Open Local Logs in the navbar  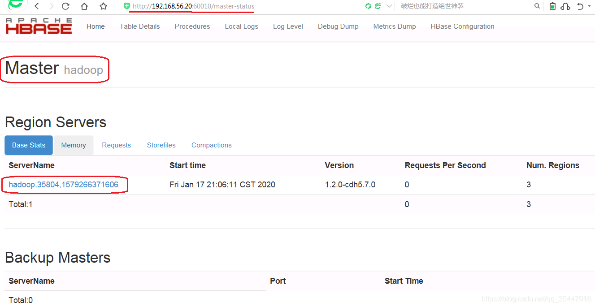pos(242,26)
